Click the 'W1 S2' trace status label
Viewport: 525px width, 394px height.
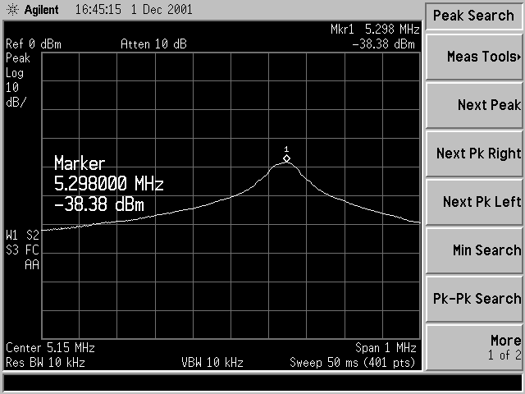click(x=22, y=236)
